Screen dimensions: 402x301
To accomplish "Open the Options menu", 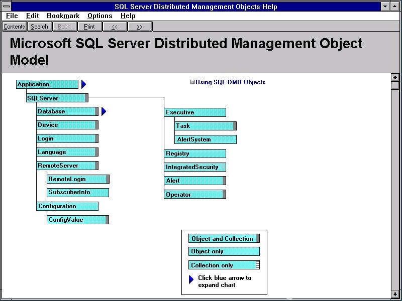I will (99, 16).
